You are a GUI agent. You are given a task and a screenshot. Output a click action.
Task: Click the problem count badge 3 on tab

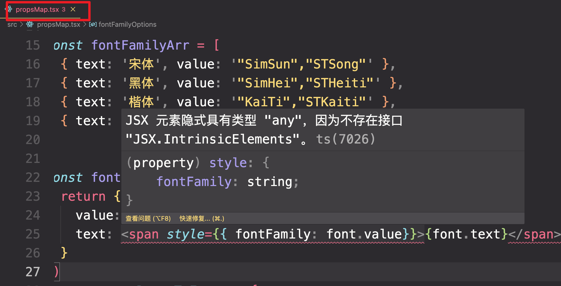[64, 9]
